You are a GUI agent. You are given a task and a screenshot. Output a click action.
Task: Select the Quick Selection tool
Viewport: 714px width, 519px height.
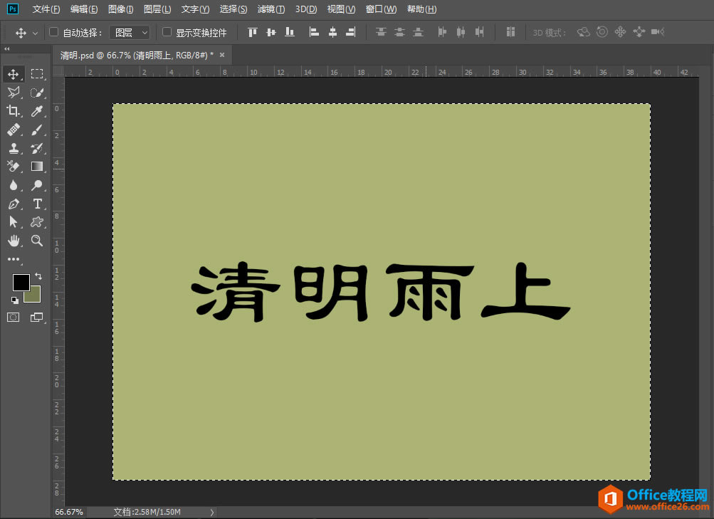click(37, 93)
